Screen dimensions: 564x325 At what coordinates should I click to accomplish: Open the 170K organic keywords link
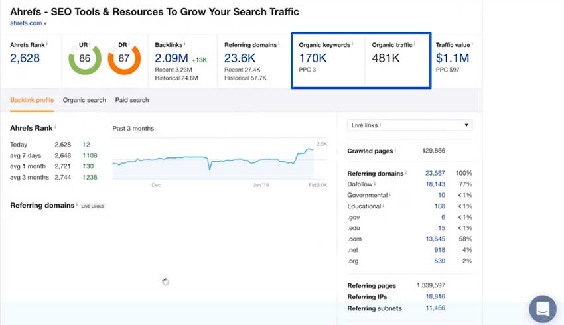(313, 58)
